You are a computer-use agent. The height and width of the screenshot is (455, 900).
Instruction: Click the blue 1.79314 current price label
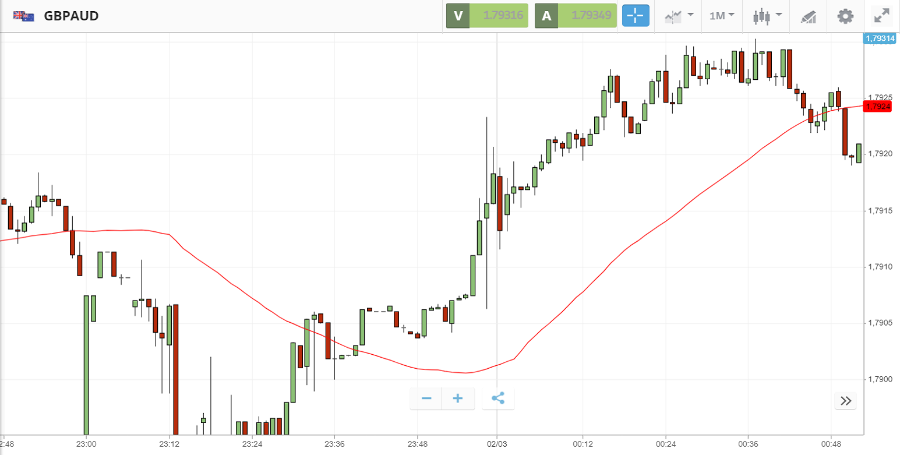[880, 38]
